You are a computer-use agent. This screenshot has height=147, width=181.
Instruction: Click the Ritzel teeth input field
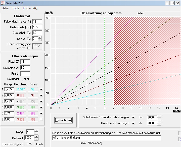[x=25, y=62]
